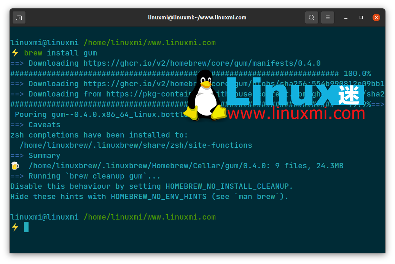Image resolution: width=395 pixels, height=264 pixels.
Task: Click the zsh/site-functions path line
Action: click(136, 145)
